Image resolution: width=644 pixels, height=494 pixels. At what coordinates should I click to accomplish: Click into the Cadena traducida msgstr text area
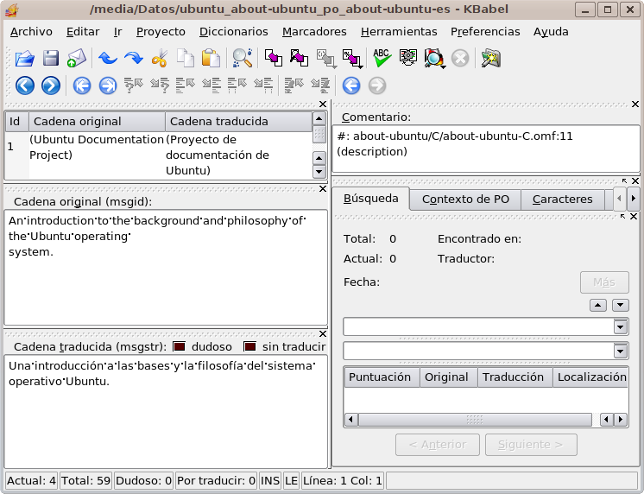(166, 411)
